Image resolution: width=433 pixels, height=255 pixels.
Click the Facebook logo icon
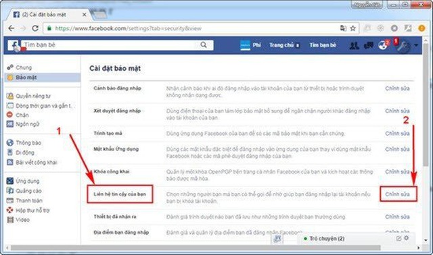(14, 45)
